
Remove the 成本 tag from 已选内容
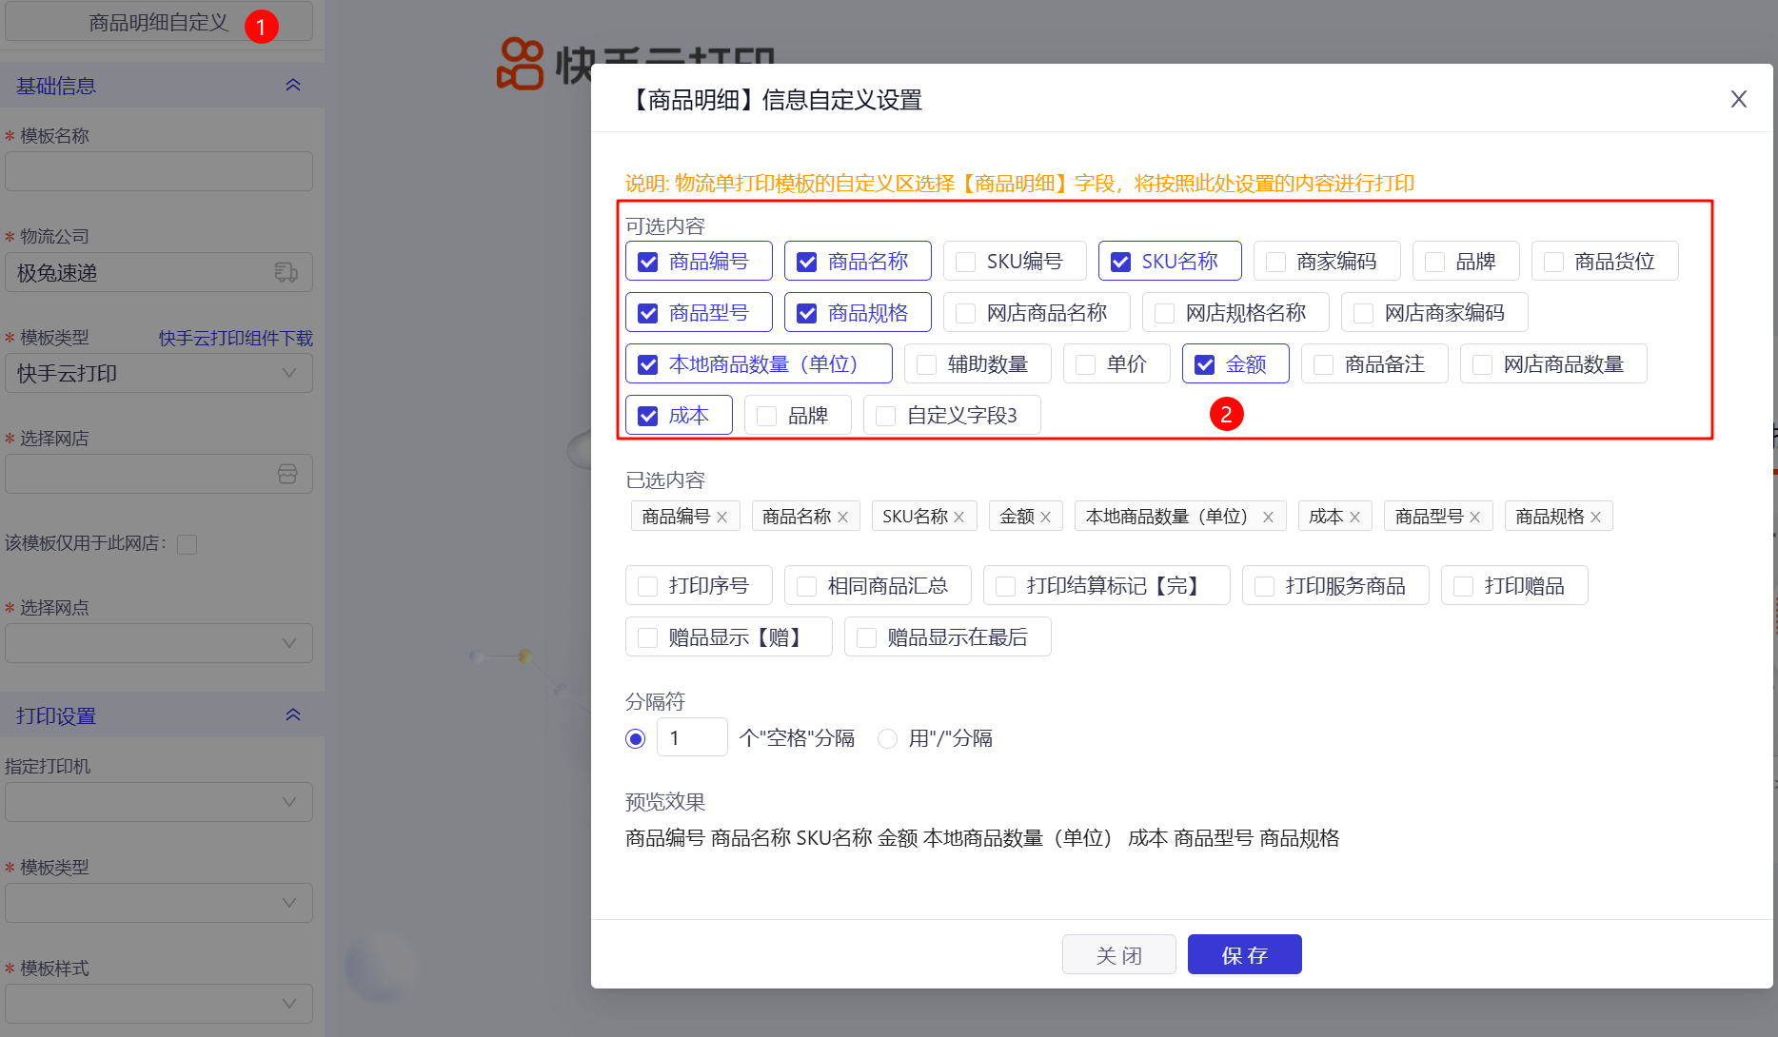1355,517
